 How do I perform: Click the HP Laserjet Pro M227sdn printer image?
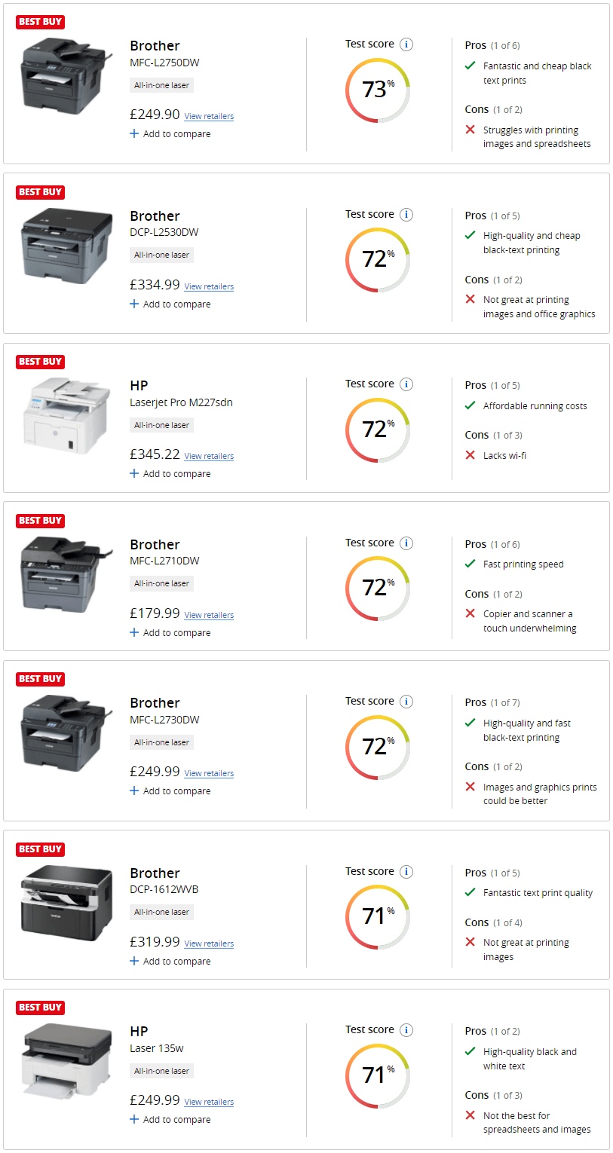[x=67, y=416]
